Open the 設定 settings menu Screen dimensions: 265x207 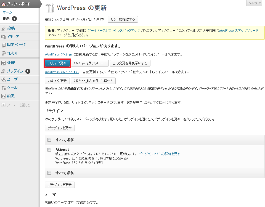coord(11,96)
